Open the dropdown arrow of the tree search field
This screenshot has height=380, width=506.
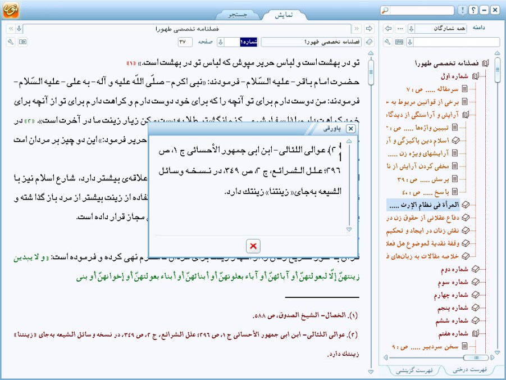410,42
